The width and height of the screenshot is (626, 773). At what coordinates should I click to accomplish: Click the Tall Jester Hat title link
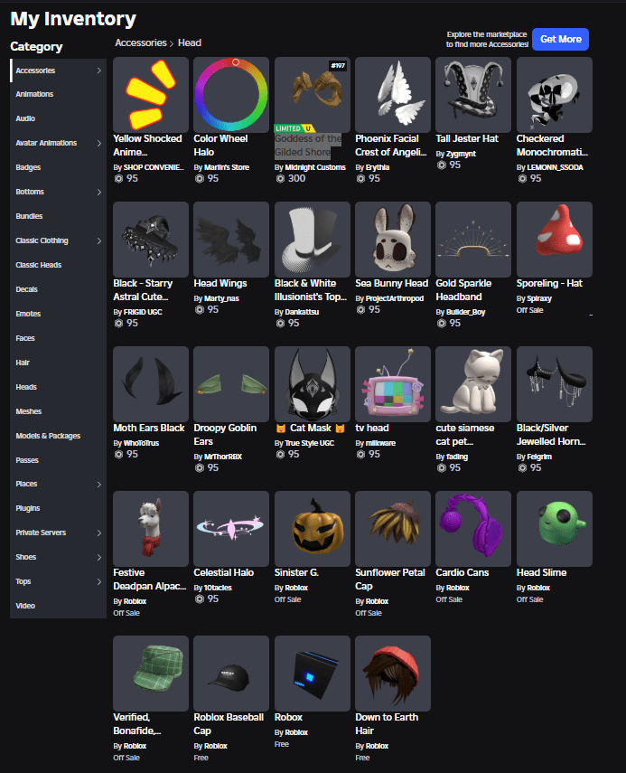(x=467, y=138)
